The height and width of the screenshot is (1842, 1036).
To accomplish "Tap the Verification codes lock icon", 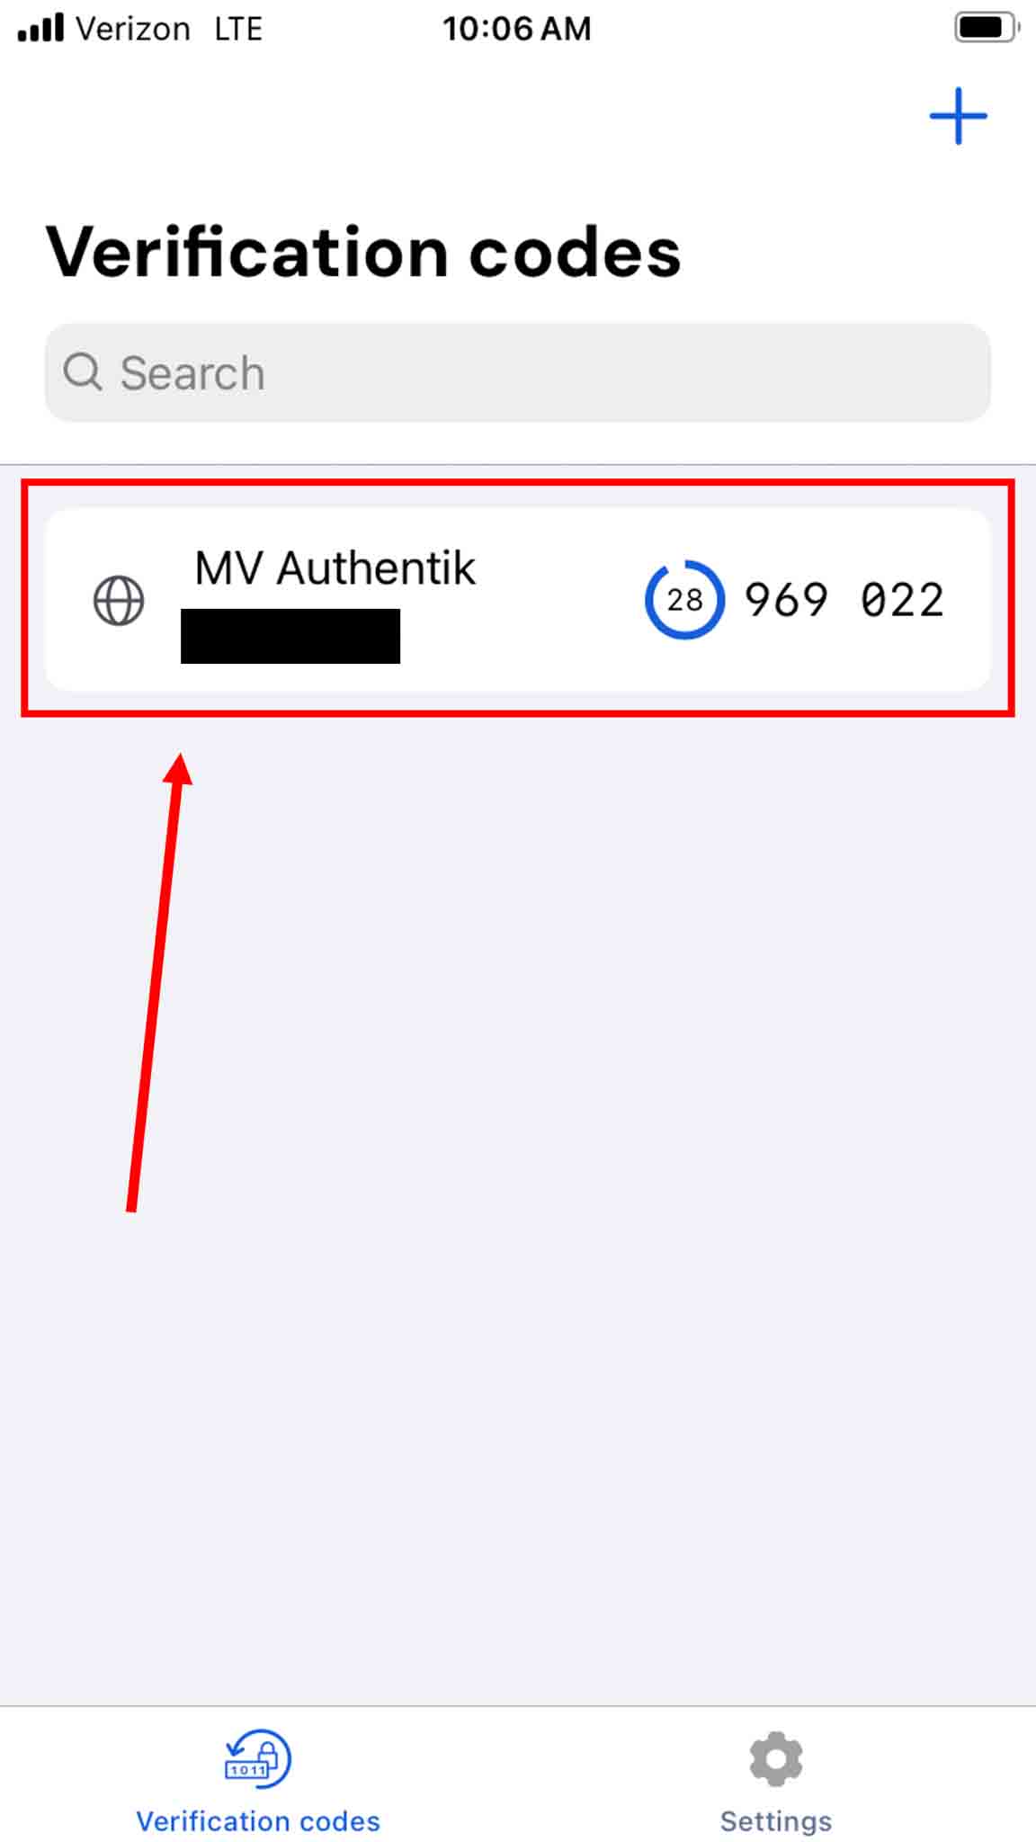I will click(x=258, y=1758).
